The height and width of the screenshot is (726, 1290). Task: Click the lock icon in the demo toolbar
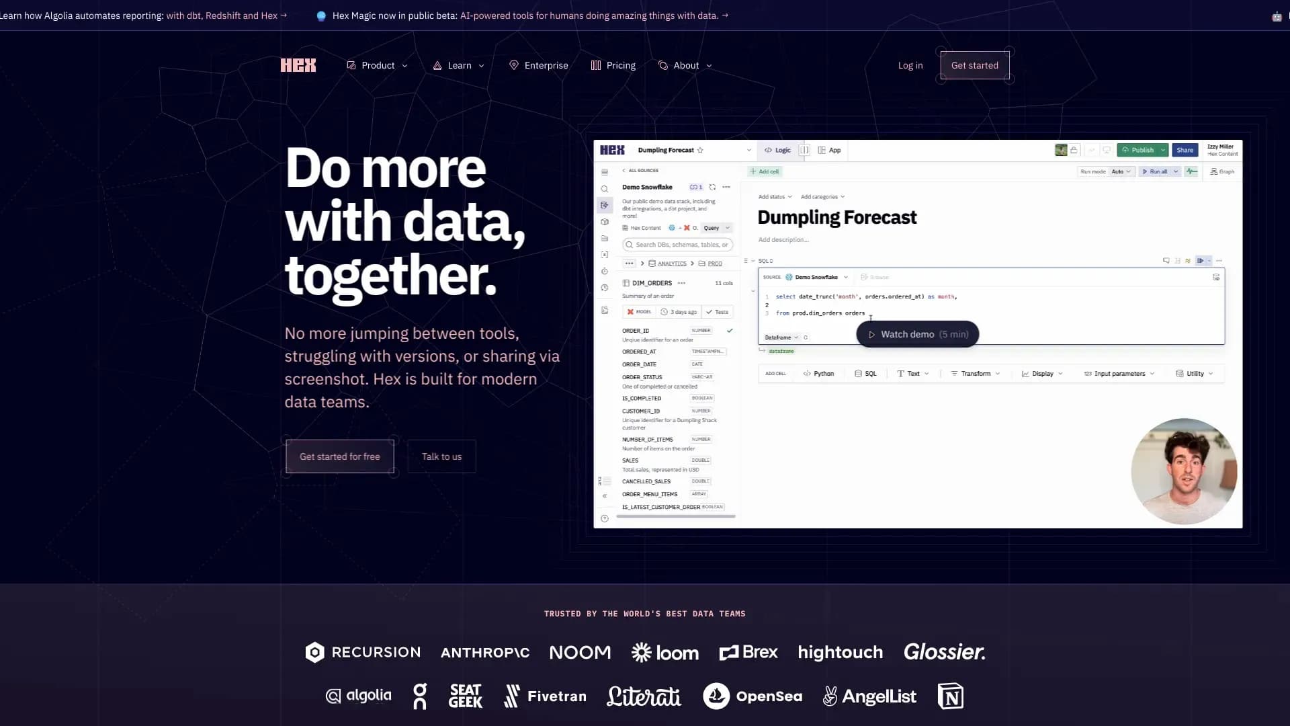tap(1074, 150)
